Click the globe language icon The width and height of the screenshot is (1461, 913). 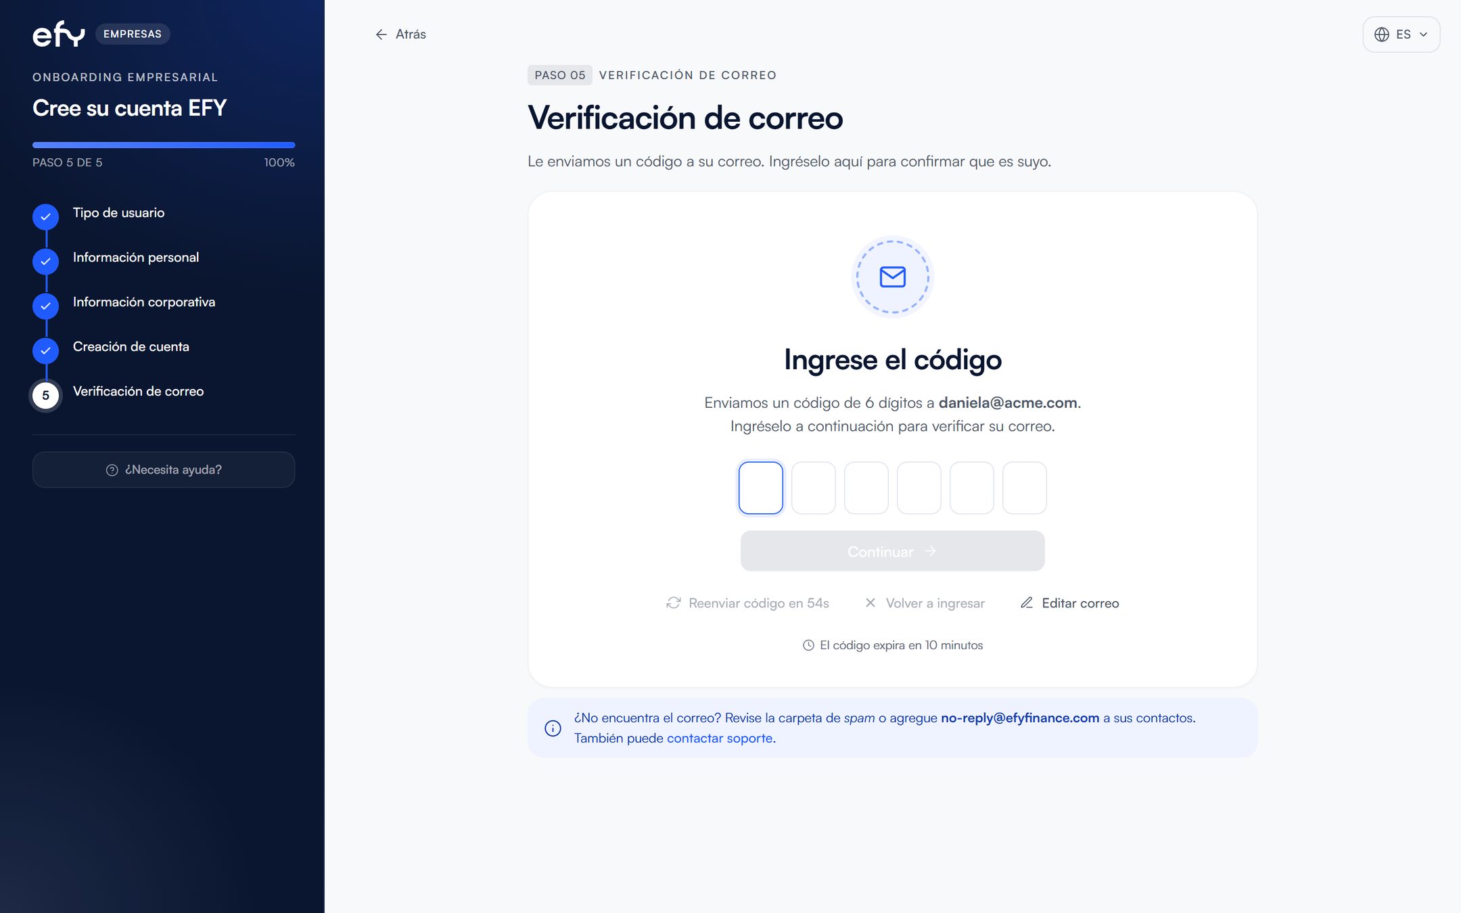pos(1382,34)
